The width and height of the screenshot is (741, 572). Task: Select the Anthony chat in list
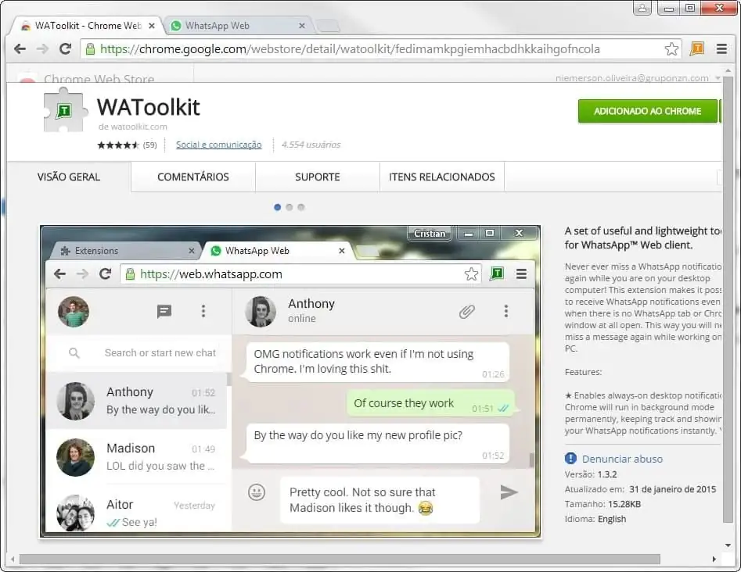136,401
